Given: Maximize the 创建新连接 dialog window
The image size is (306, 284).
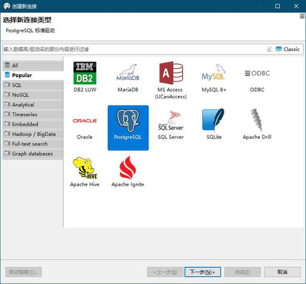Looking at the screenshot, I should point(277,6).
